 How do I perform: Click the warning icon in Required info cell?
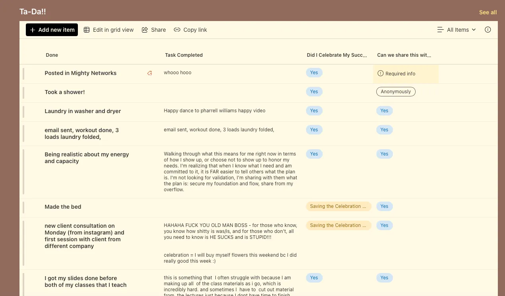380,73
